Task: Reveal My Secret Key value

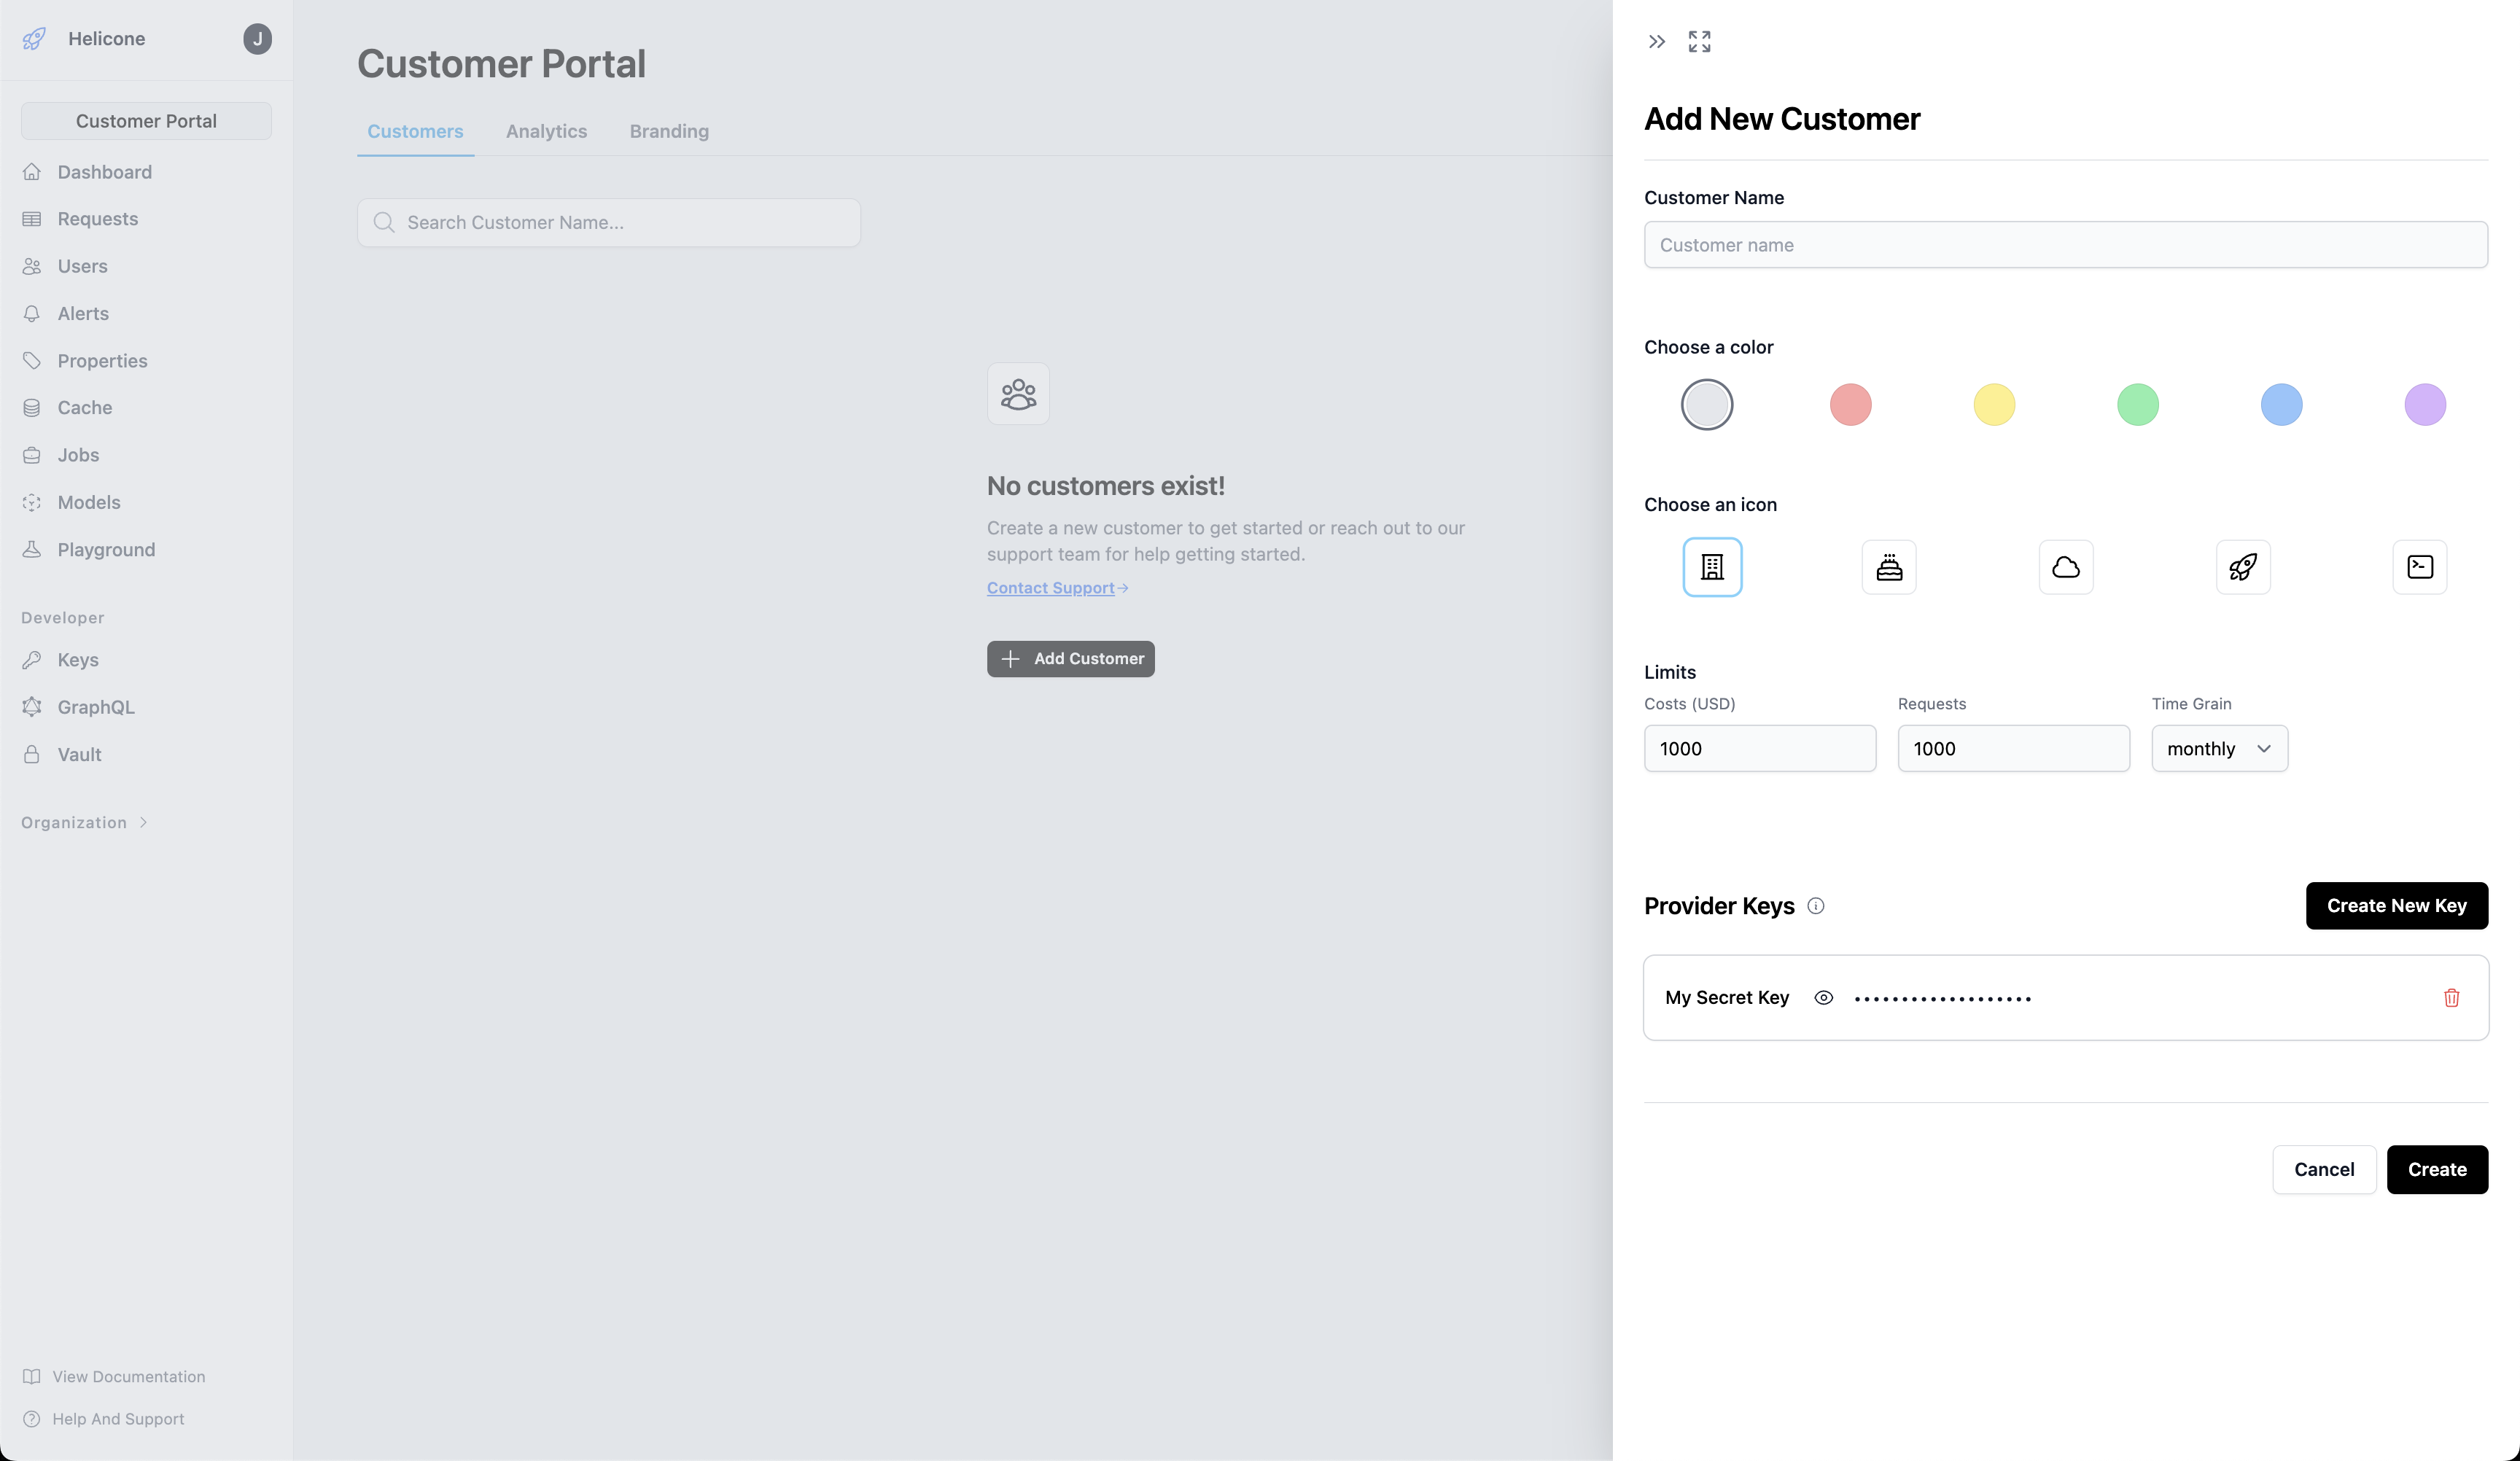Action: [1823, 997]
